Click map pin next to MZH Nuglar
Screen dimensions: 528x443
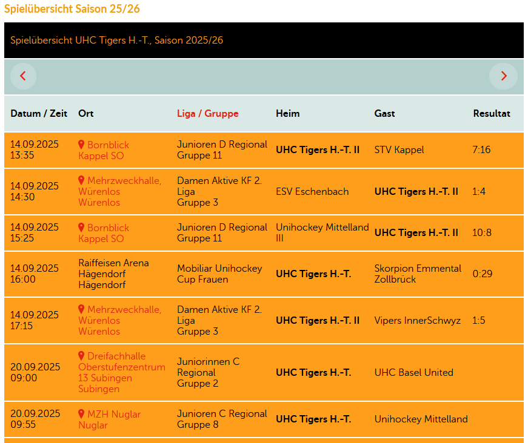click(81, 415)
